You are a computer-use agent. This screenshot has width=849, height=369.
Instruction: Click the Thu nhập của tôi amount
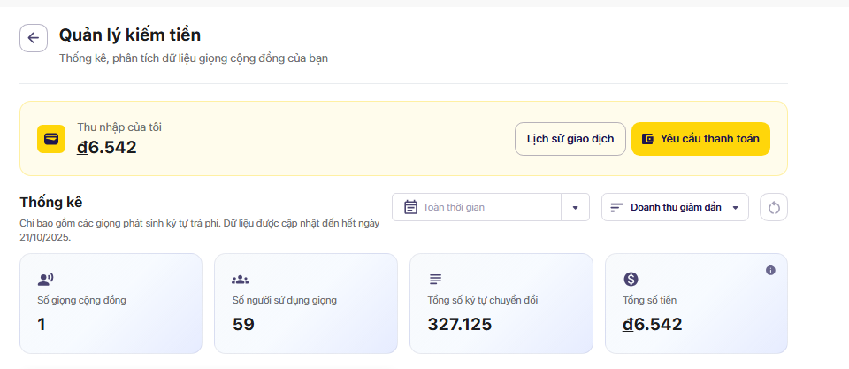pyautogui.click(x=107, y=148)
